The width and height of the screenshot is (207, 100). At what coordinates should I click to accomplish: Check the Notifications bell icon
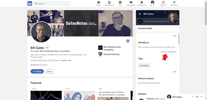(142, 2)
